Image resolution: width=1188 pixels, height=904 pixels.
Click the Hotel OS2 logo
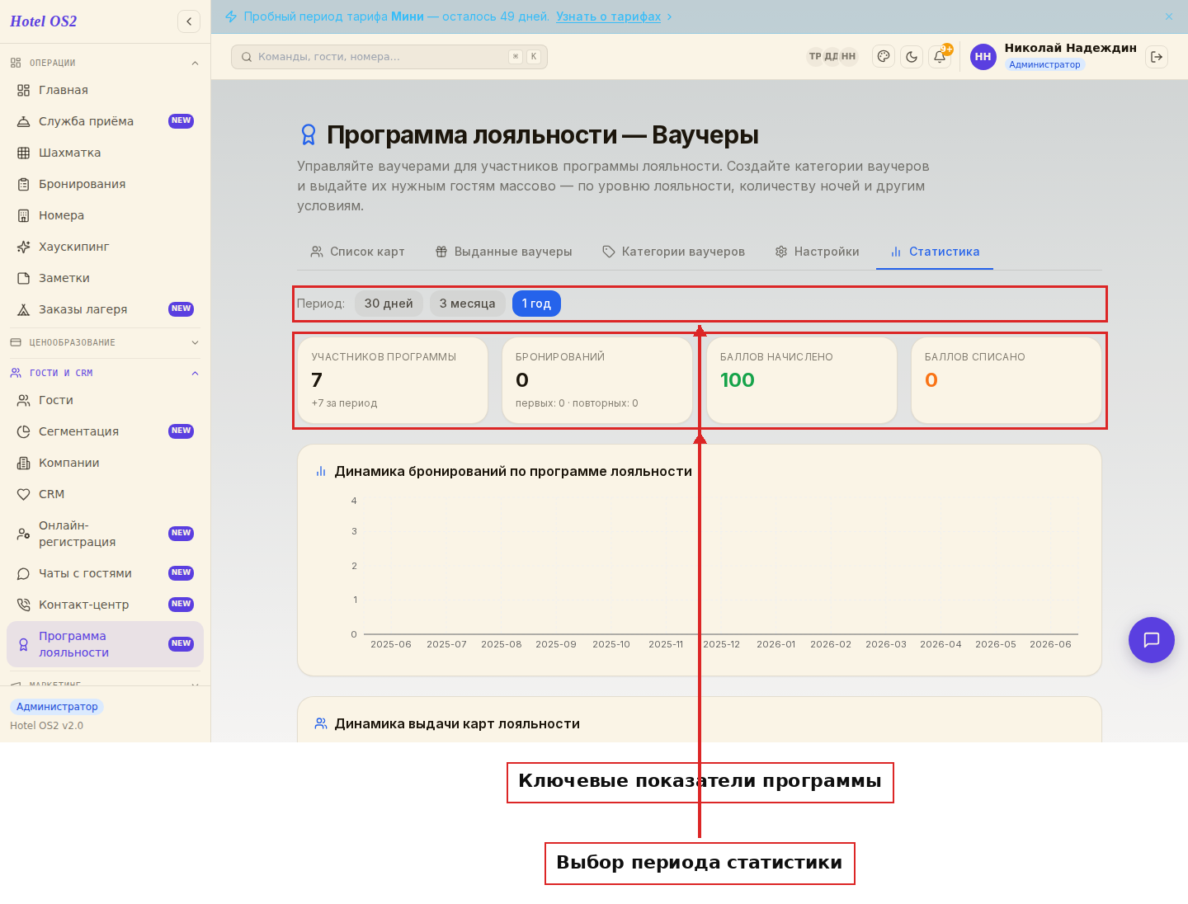click(44, 21)
